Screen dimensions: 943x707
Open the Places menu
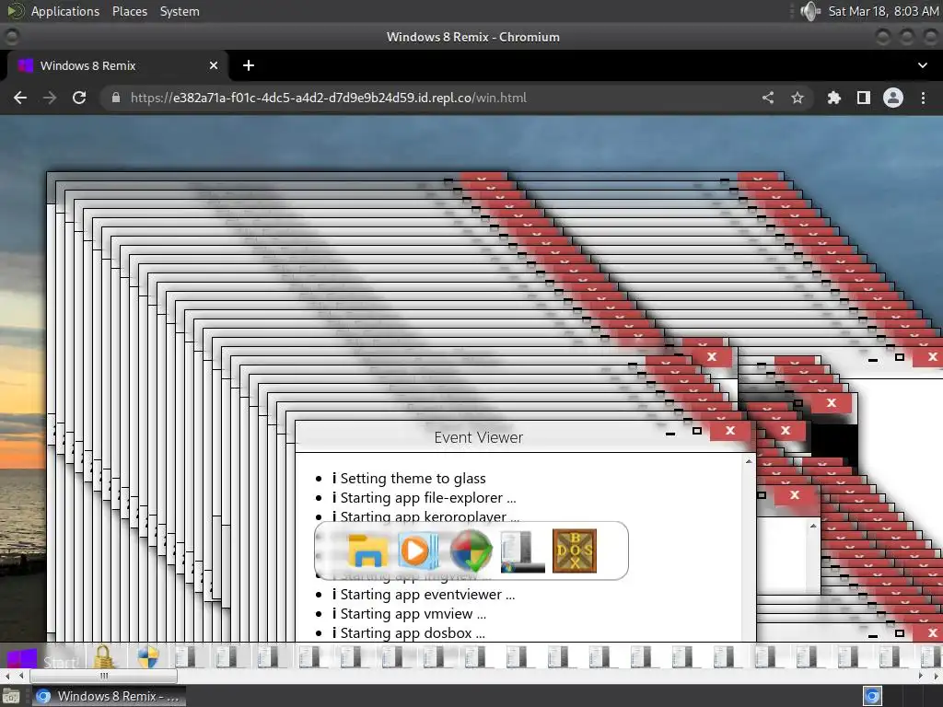click(129, 11)
